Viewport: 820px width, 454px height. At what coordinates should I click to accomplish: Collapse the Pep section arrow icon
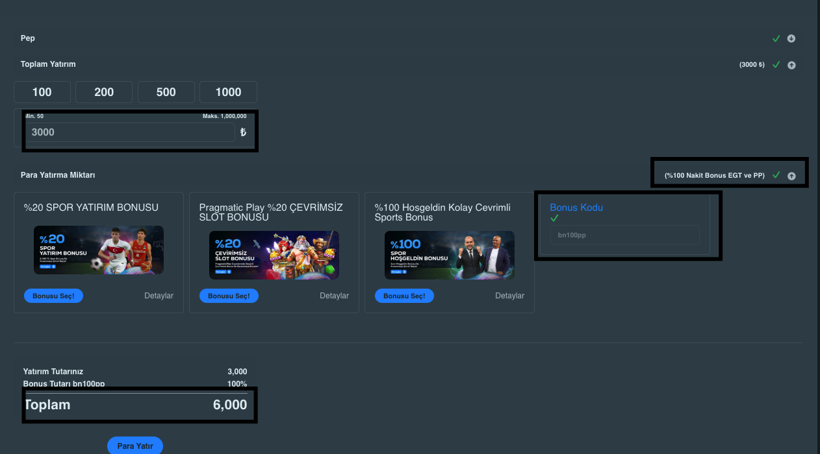[791, 38]
